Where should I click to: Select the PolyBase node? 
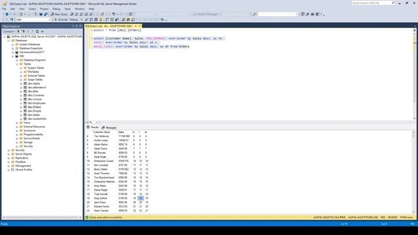click(20, 162)
